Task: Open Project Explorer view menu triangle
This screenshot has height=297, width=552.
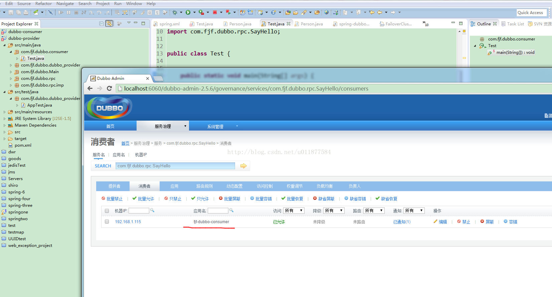Action: (x=129, y=23)
